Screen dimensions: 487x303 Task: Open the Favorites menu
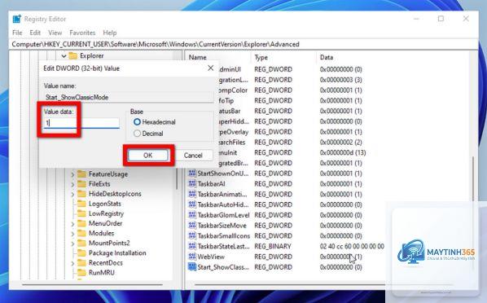click(x=82, y=33)
